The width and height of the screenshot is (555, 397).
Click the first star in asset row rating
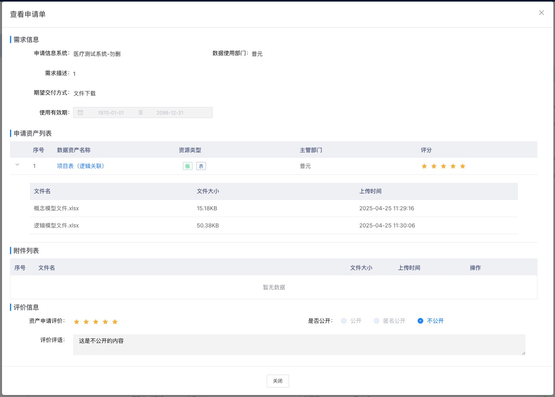[x=424, y=166]
